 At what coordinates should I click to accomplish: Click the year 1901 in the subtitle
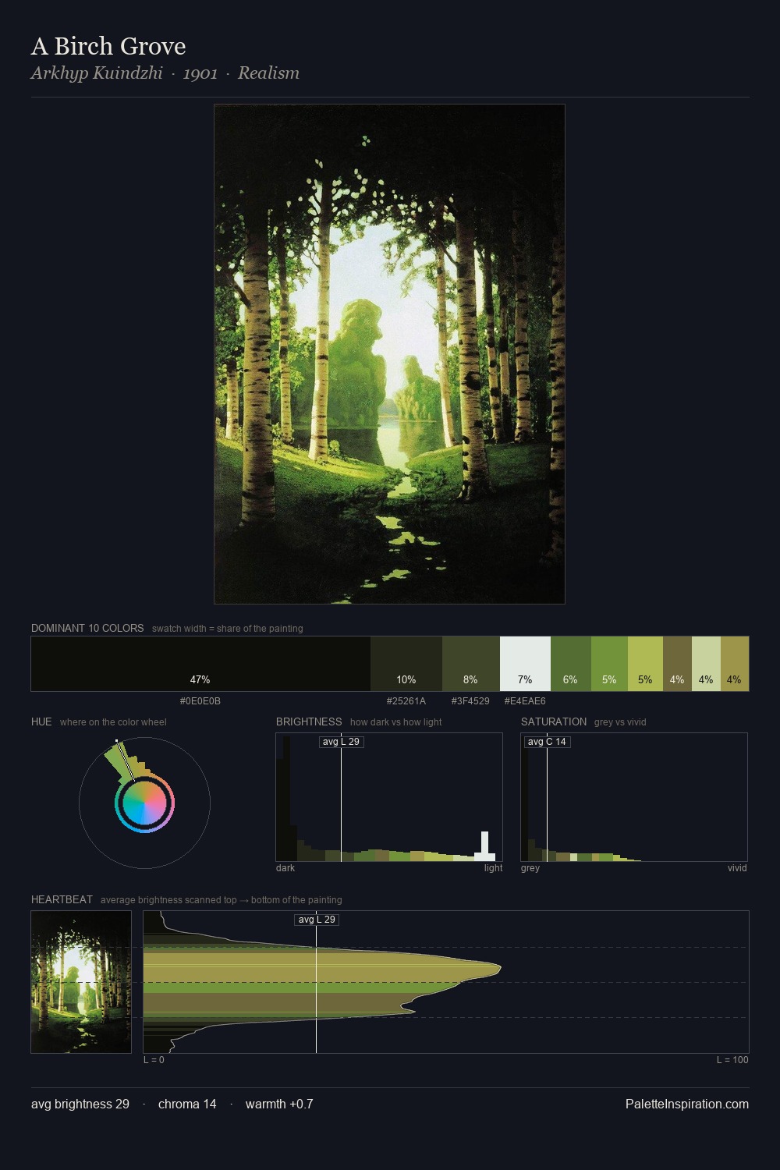(200, 73)
